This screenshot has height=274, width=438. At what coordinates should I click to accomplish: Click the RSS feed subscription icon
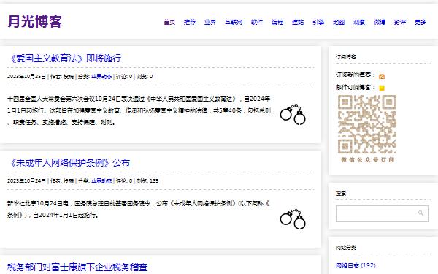[382, 76]
